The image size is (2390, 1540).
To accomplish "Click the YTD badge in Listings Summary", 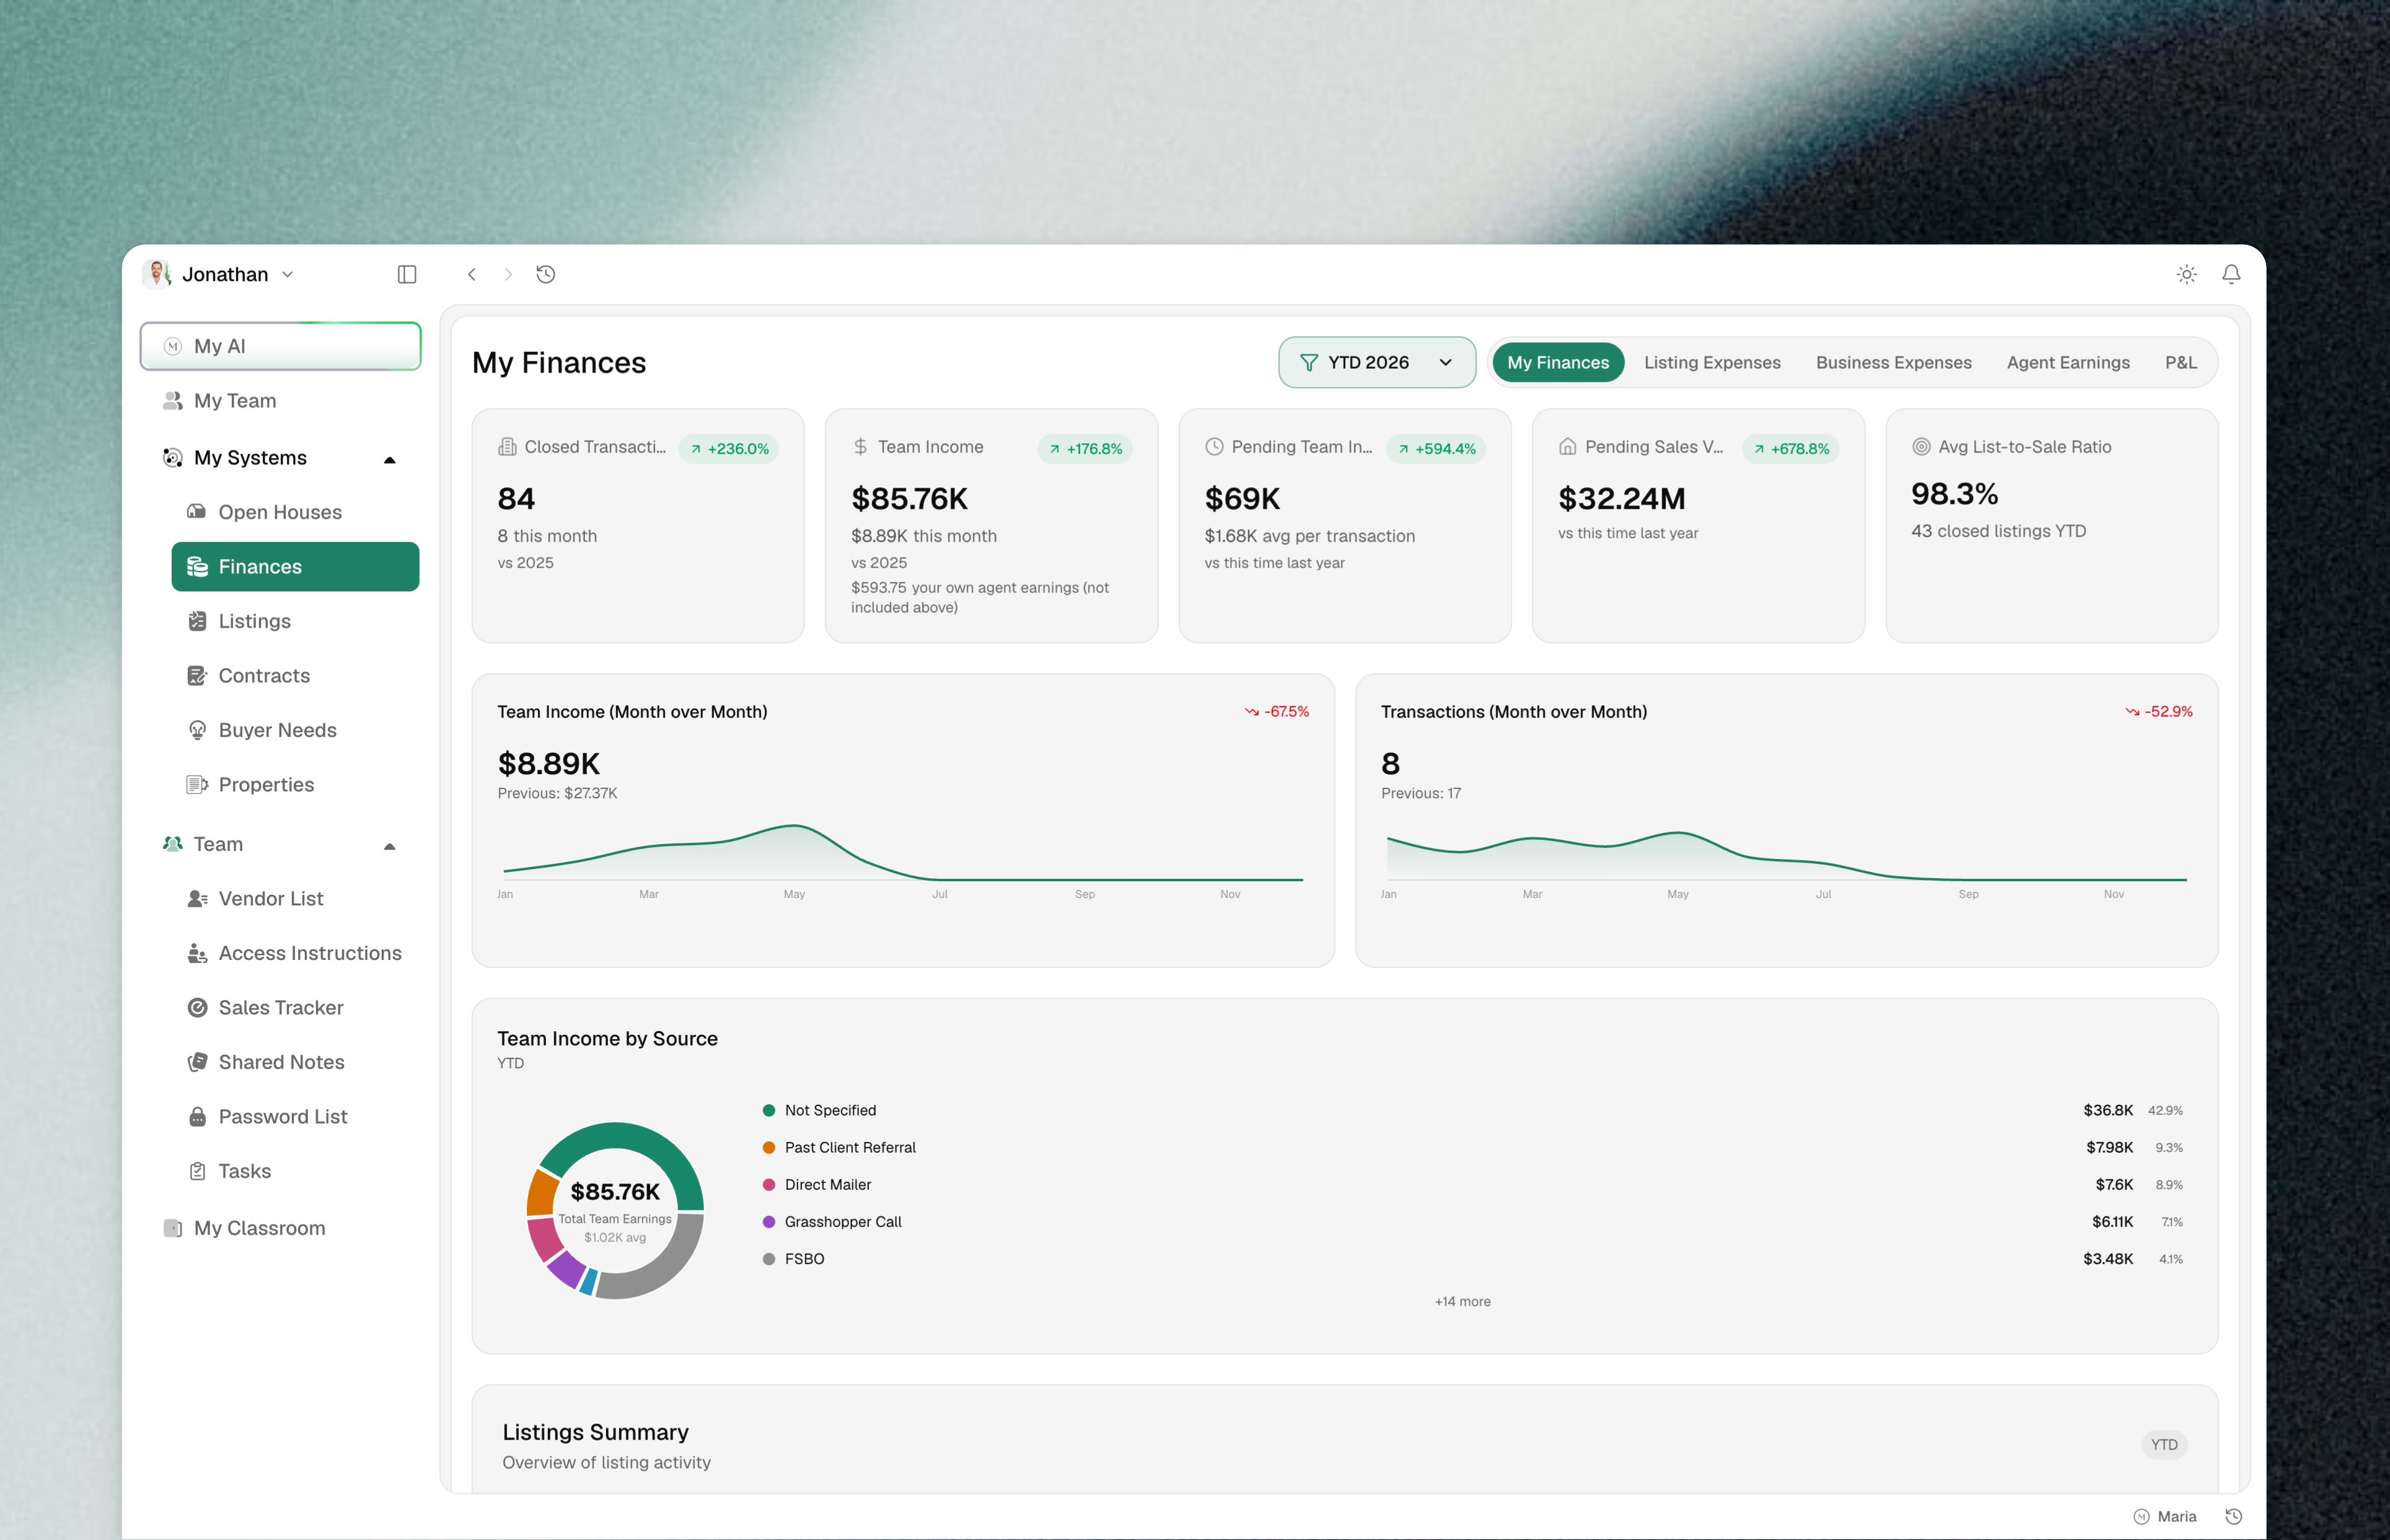I will [2164, 1445].
